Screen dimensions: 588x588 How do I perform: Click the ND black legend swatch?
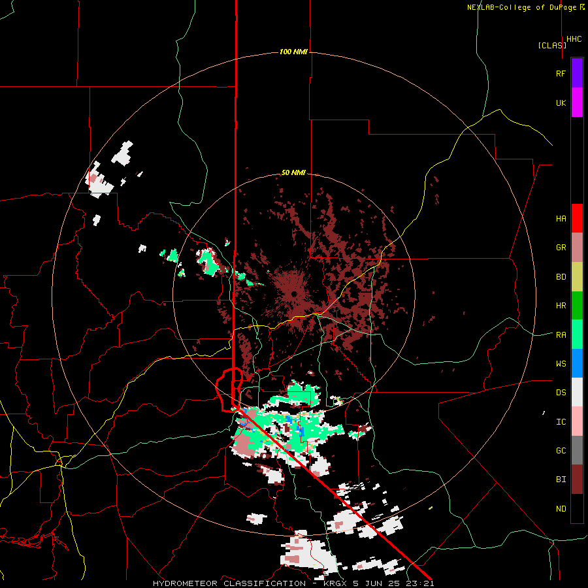(x=577, y=508)
